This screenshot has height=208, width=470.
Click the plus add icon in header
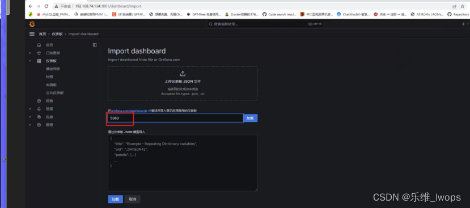tap(463, 24)
